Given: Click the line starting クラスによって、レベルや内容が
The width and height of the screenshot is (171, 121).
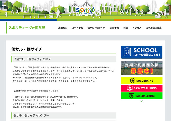Looking at the screenshot, I should 54,81.
